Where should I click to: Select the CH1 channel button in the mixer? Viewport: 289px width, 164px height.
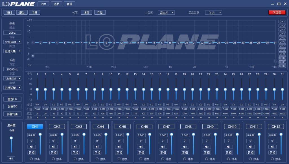click(35, 127)
